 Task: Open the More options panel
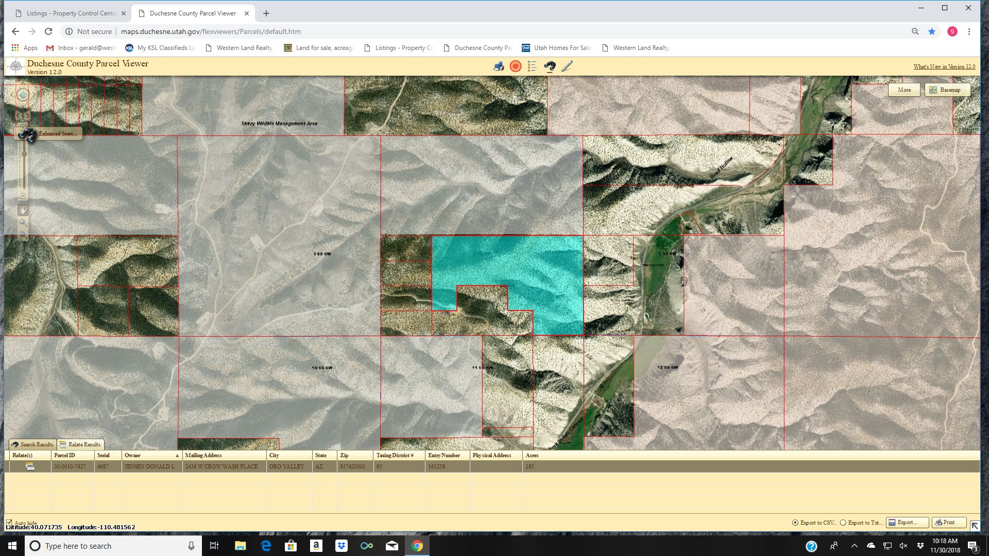[x=904, y=90]
